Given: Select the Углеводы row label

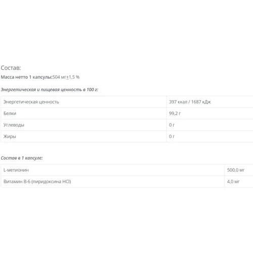Looking at the screenshot, I should tap(14, 125).
